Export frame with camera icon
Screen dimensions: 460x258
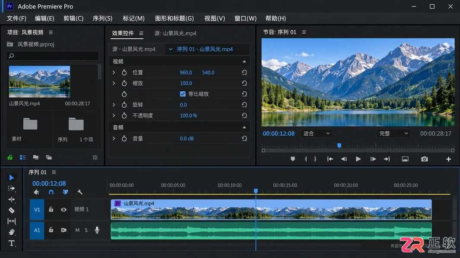pyautogui.click(x=425, y=159)
